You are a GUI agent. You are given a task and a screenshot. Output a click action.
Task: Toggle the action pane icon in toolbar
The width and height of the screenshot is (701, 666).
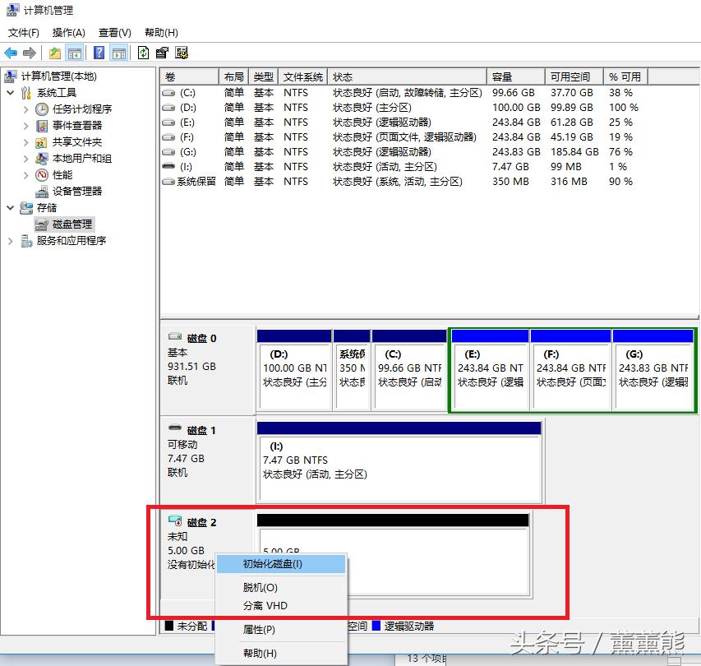click(x=119, y=53)
